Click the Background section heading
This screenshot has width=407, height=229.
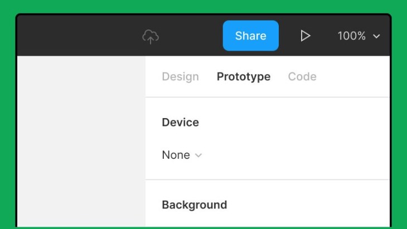coord(195,205)
